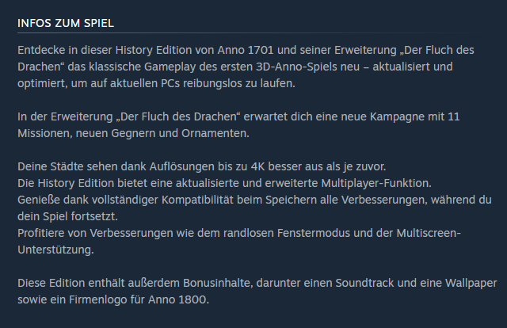
Task: Click the word Multiscreen-
Action: pos(429,233)
